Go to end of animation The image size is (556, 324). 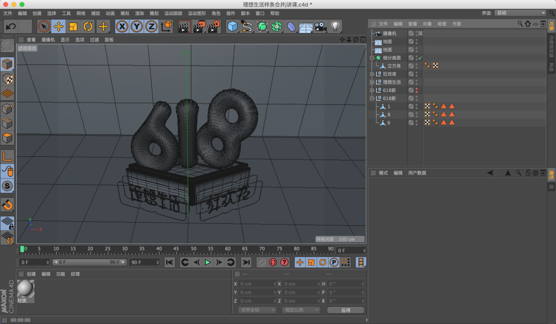coord(246,262)
